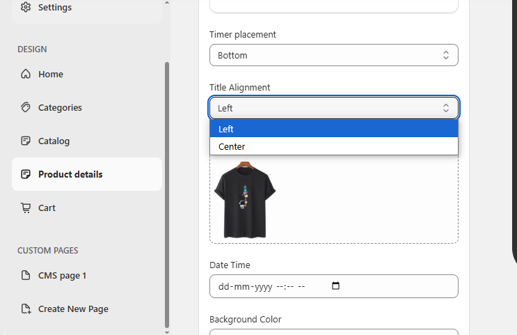Click the Background Color label
Image resolution: width=517 pixels, height=335 pixels.
pos(246,320)
